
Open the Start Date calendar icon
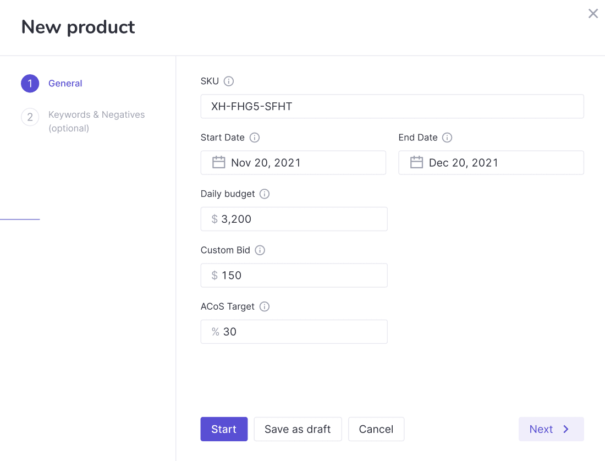click(x=219, y=162)
